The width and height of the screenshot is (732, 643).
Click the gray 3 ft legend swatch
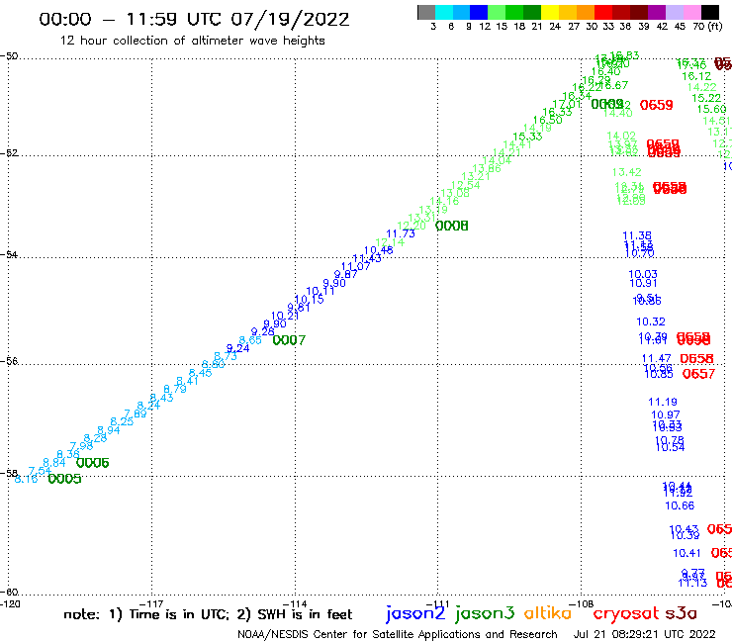click(x=426, y=12)
